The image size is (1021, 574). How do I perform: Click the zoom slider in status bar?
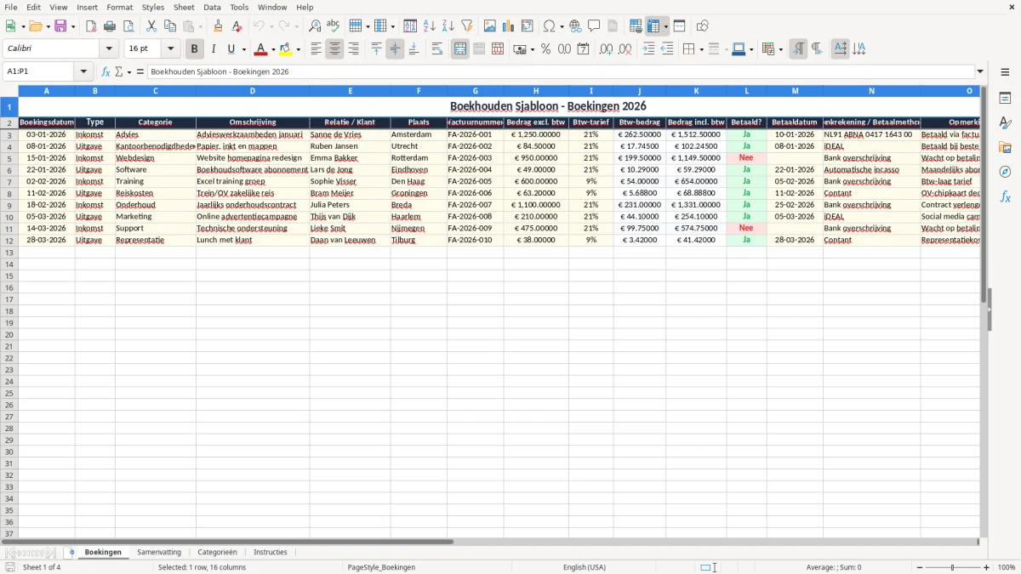[953, 567]
